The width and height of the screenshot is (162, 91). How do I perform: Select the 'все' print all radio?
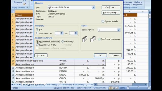(37, 29)
